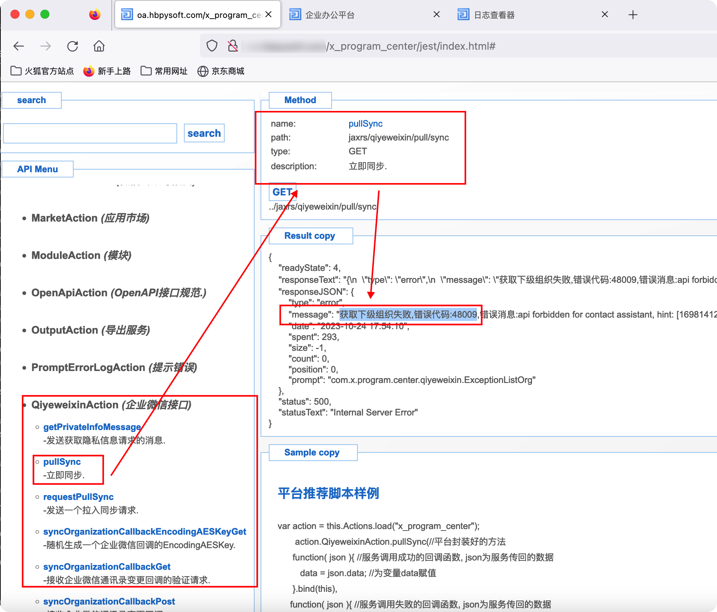Click the Firefox logo in the tab bar

pos(95,15)
